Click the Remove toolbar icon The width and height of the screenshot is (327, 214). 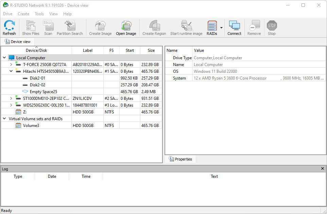[254, 26]
